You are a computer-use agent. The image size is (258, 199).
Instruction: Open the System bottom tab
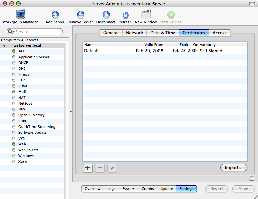(x=128, y=189)
